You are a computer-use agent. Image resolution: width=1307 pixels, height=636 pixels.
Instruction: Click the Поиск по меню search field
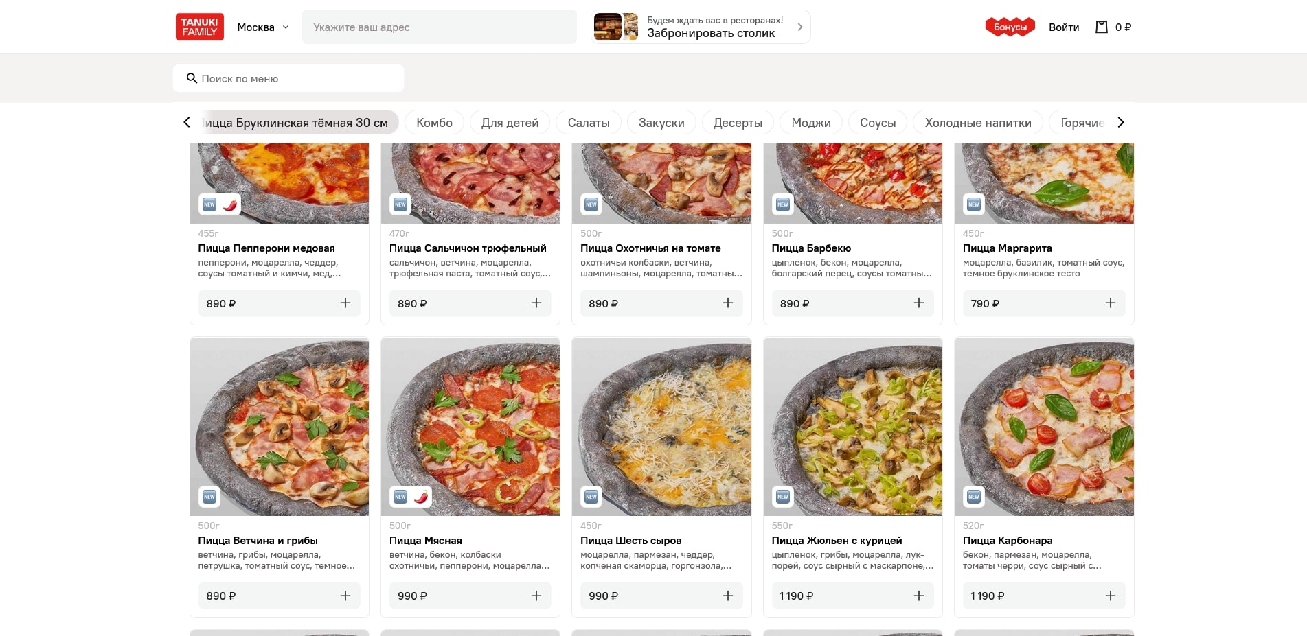pyautogui.click(x=295, y=79)
